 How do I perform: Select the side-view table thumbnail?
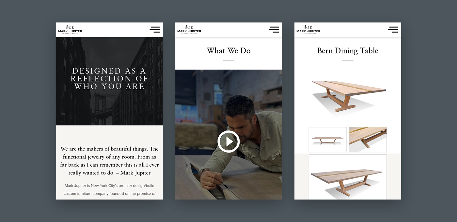328,140
